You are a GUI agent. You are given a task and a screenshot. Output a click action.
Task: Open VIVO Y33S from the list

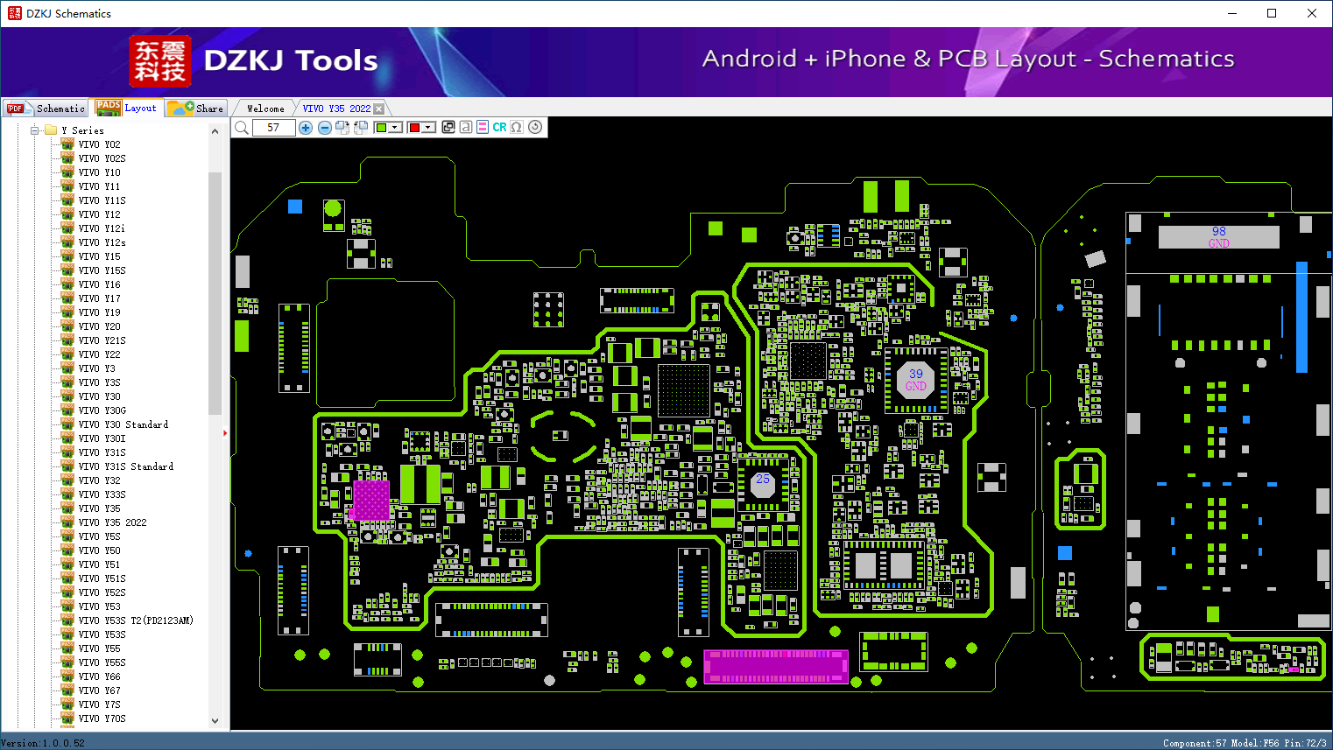coord(102,494)
